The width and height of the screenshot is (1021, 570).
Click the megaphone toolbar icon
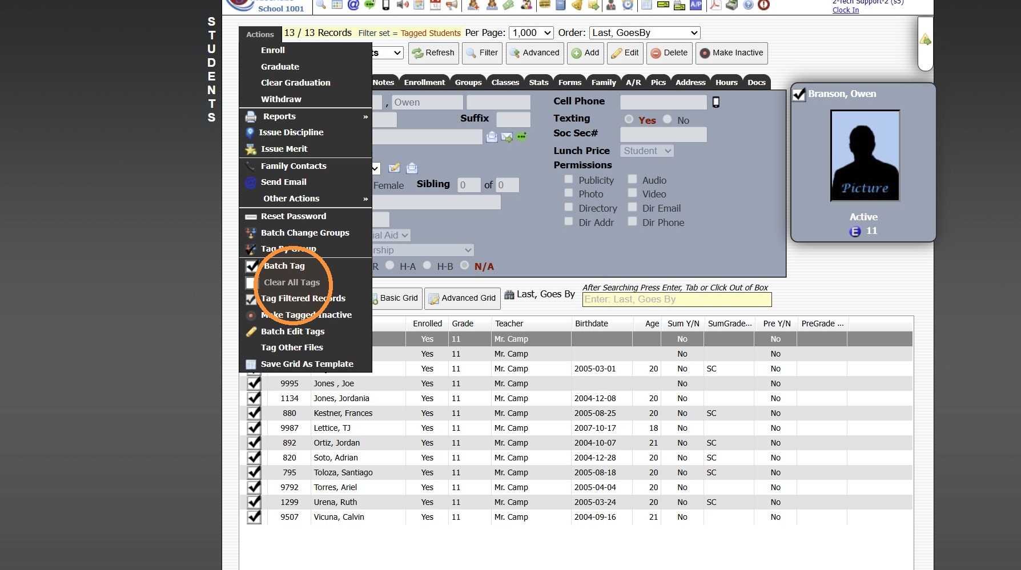point(452,5)
